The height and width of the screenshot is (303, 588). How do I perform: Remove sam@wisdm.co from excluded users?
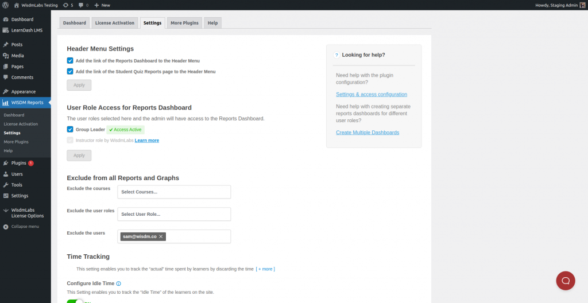161,236
